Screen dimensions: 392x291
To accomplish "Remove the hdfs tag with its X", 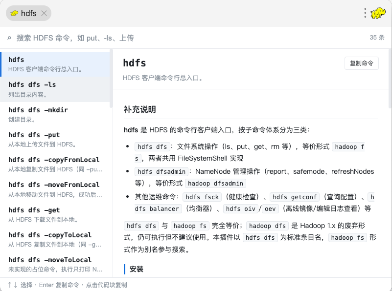I will pyautogui.click(x=44, y=13).
